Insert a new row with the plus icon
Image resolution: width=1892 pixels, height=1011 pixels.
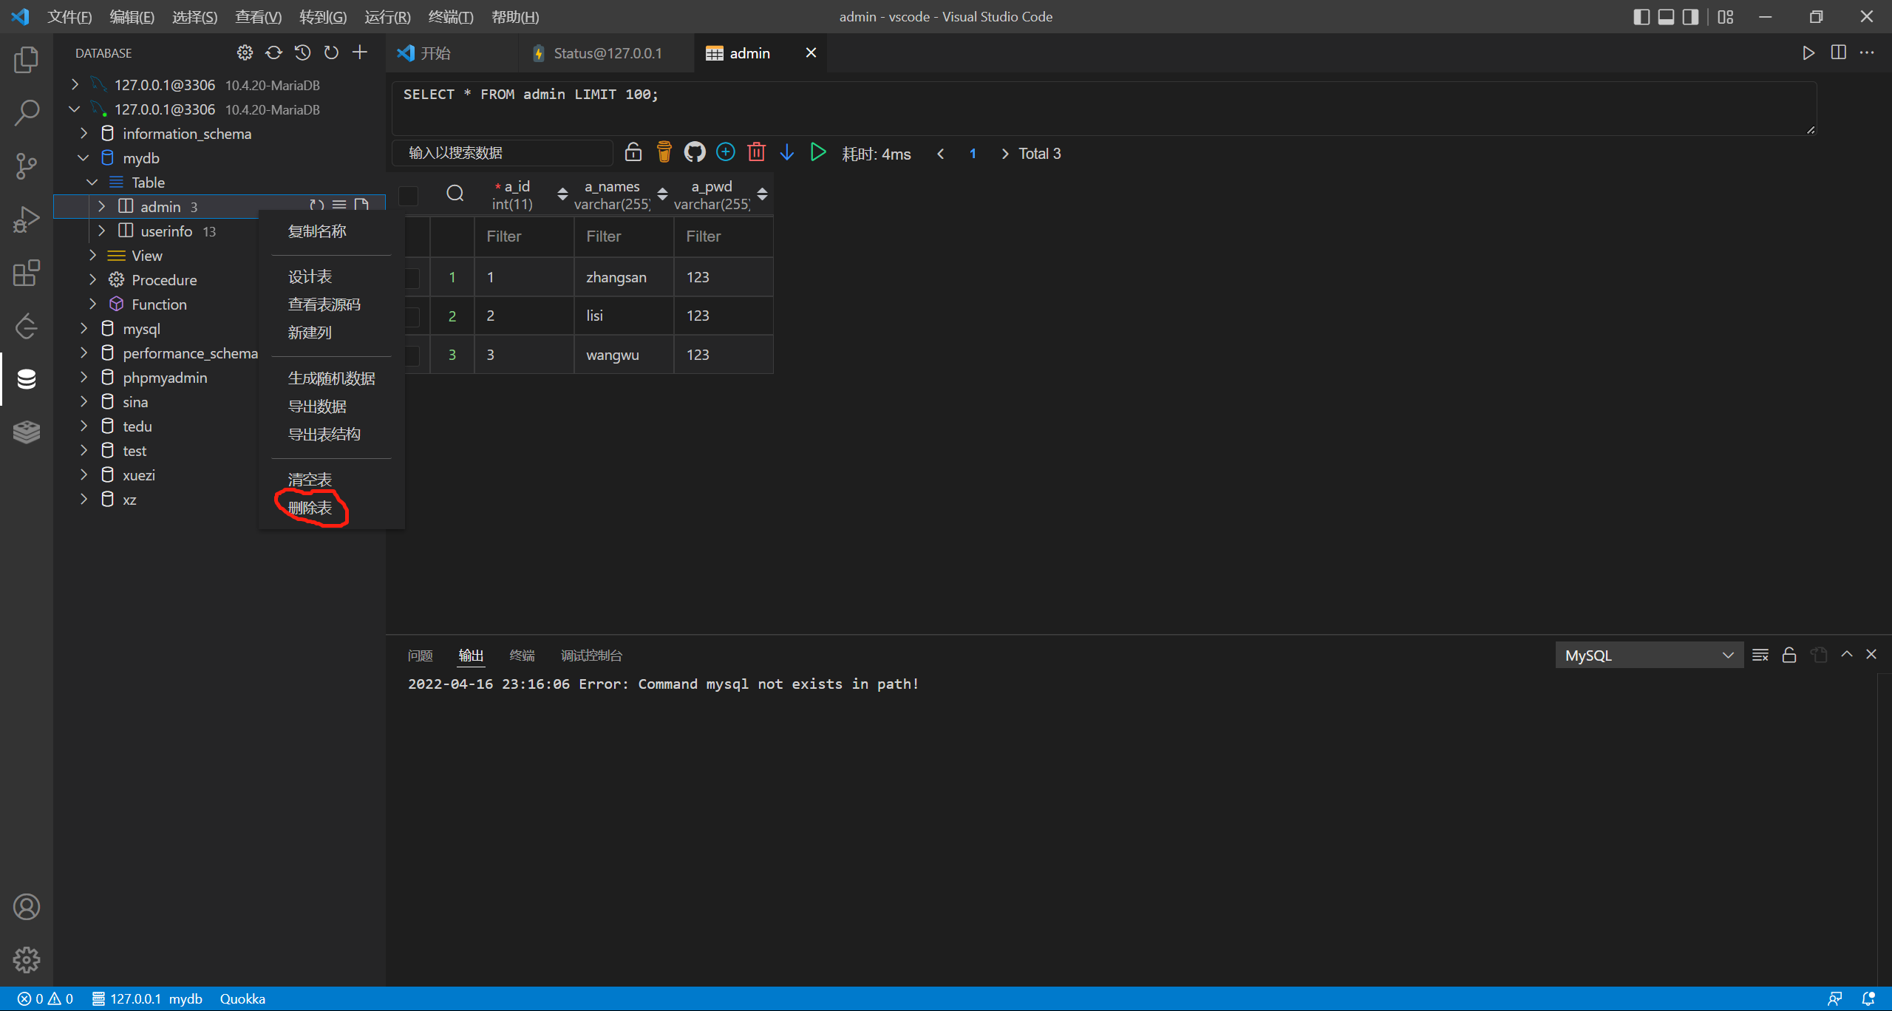pos(725,152)
